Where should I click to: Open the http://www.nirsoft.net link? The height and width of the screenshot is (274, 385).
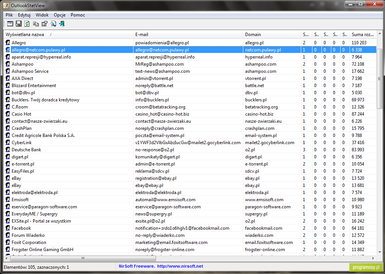(180, 266)
